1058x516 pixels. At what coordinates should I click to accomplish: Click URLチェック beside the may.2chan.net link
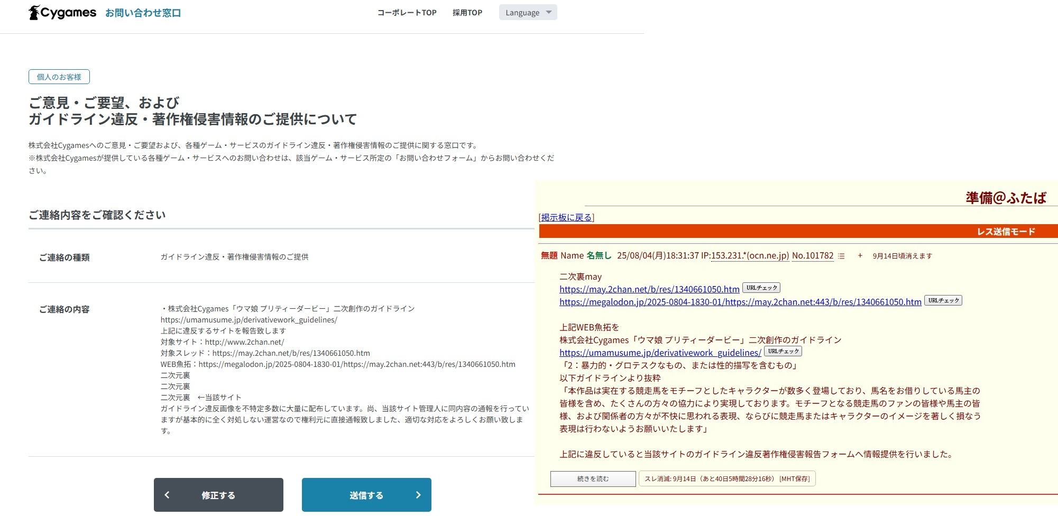click(761, 288)
